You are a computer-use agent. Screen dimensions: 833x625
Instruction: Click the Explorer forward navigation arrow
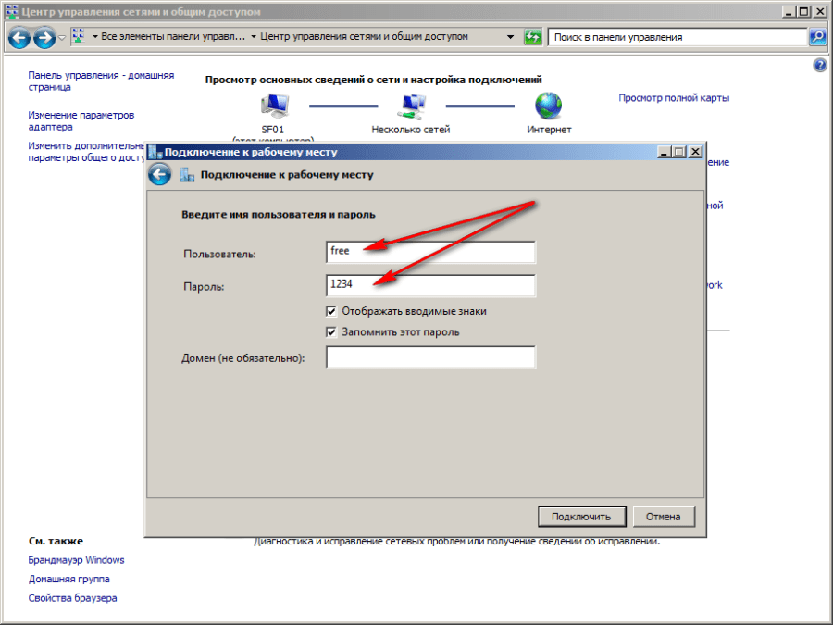[x=44, y=38]
